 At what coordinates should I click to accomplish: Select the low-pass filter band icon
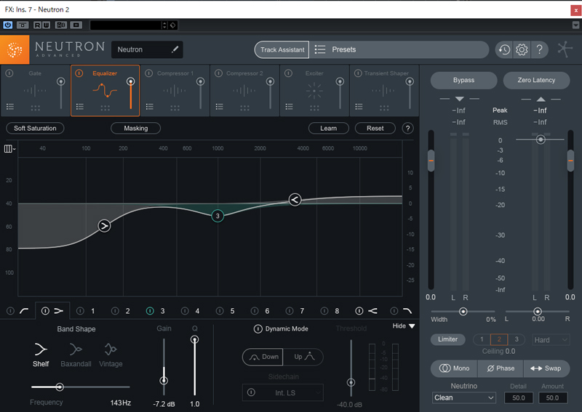click(x=407, y=311)
